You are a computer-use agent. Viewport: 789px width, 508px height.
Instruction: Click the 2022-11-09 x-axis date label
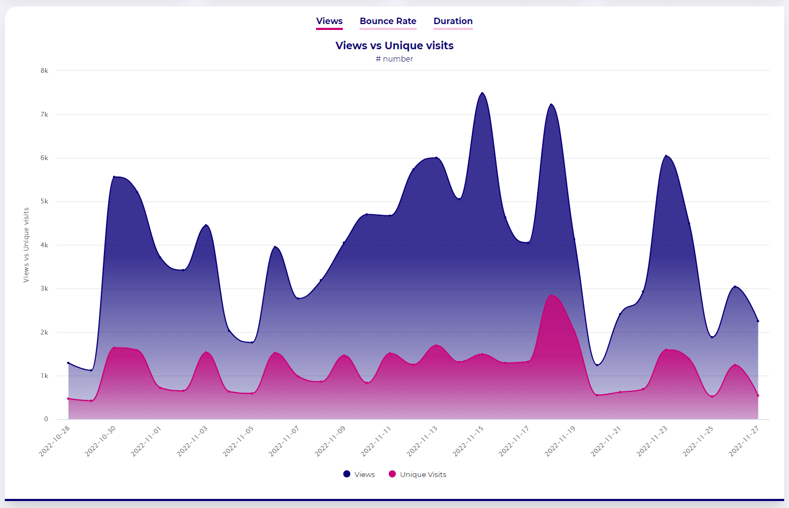pyautogui.click(x=330, y=441)
